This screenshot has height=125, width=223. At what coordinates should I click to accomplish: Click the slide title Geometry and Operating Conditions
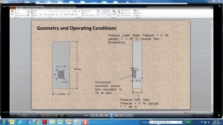pyautogui.click(x=77, y=28)
